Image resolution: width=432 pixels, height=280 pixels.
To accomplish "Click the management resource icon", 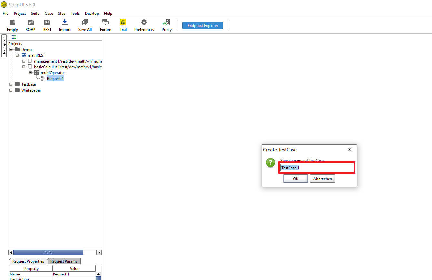I will (x=30, y=61).
